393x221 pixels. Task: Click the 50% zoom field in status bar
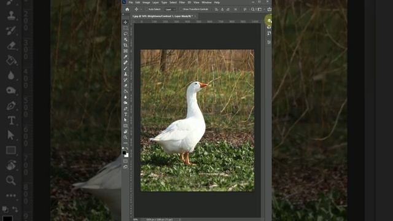136,220
